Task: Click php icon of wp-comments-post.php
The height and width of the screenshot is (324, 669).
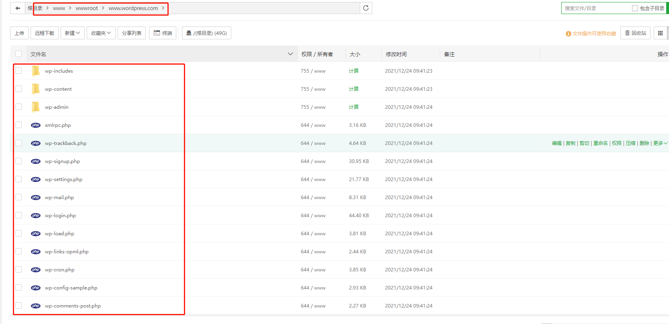Action: point(36,306)
